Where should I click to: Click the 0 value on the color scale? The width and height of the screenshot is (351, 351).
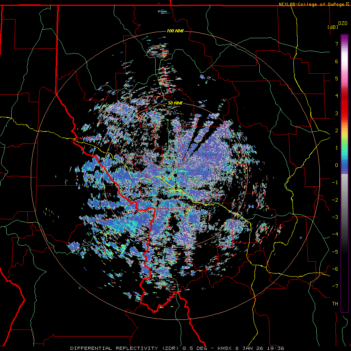[337, 165]
